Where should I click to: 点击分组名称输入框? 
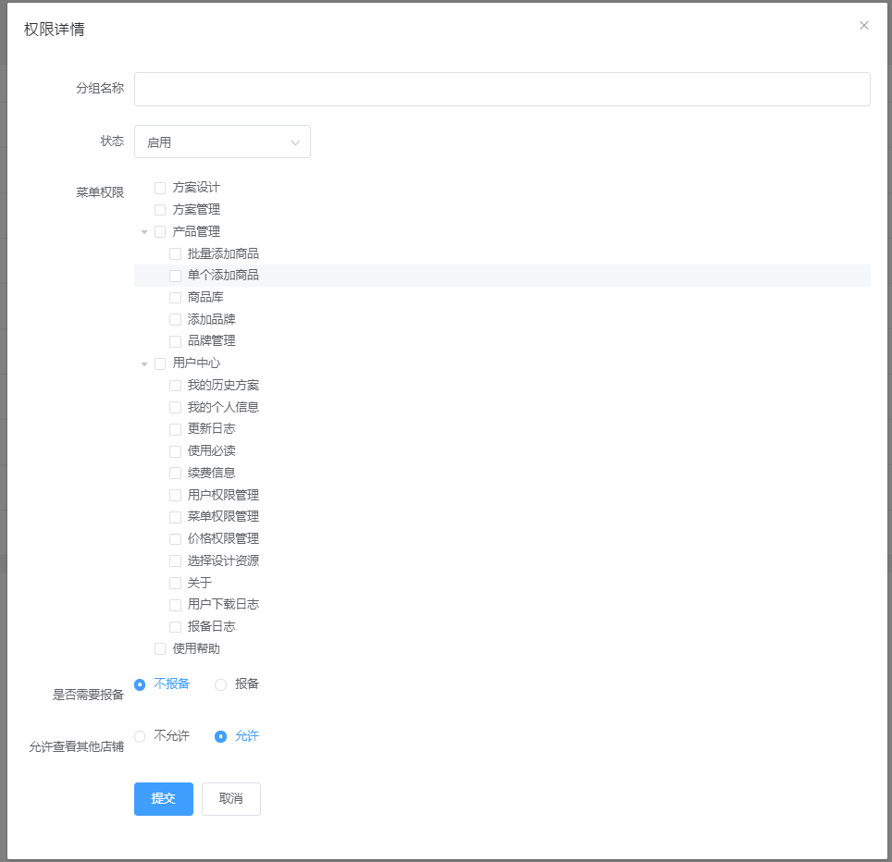click(x=502, y=89)
